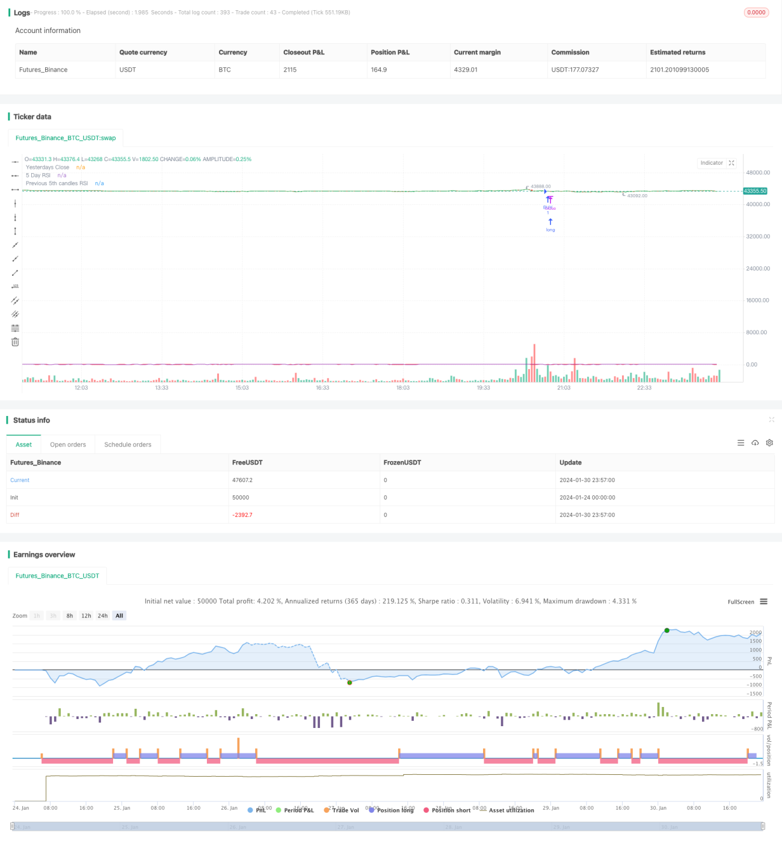
Task: Click the Commission value USDT:177.07327
Action: (575, 70)
